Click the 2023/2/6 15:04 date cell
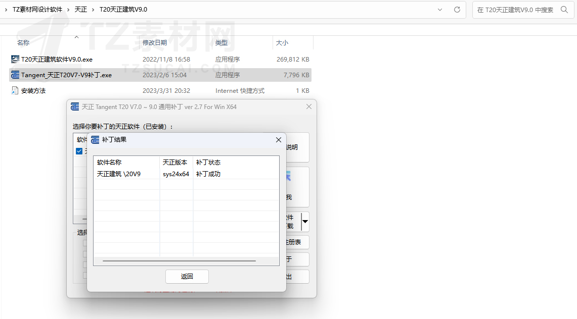Screen dimensions: 577x319 (164, 75)
